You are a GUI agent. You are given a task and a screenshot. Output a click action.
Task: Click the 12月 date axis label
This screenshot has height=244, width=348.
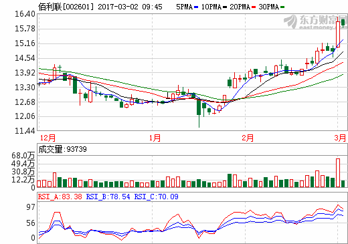coord(48,138)
